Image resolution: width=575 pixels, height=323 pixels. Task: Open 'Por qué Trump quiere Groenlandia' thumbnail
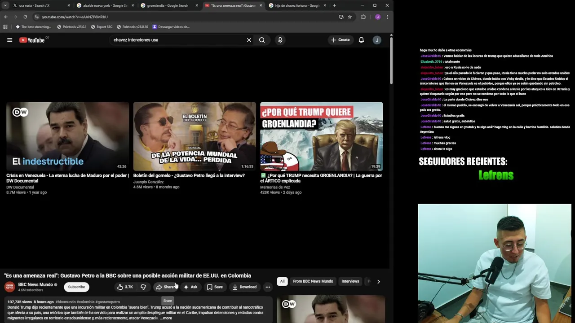pos(322,136)
